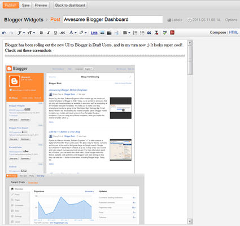Apply blockquote formatting
The height and width of the screenshot is (226, 240).
pos(149,33)
